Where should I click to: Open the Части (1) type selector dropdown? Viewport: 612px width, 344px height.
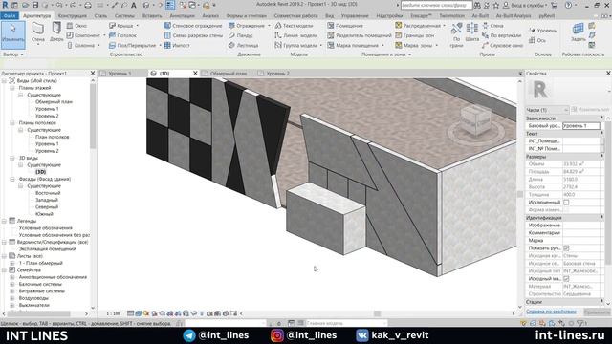547,110
